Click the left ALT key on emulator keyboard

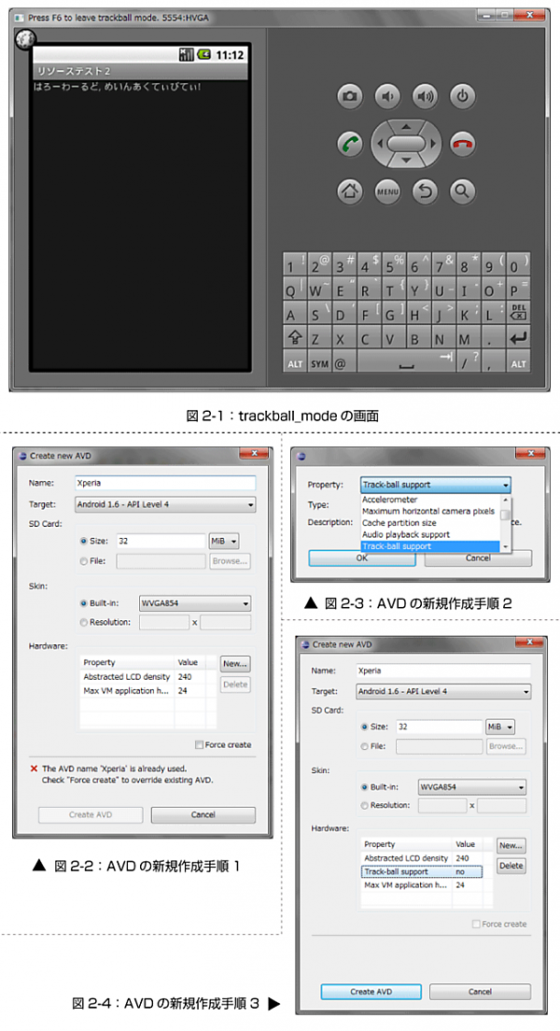pos(295,362)
